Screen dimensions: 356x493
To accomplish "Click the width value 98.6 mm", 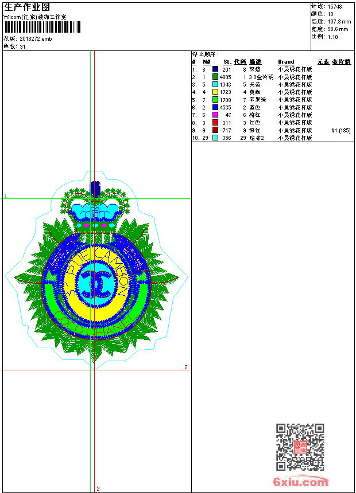I will pyautogui.click(x=338, y=29).
